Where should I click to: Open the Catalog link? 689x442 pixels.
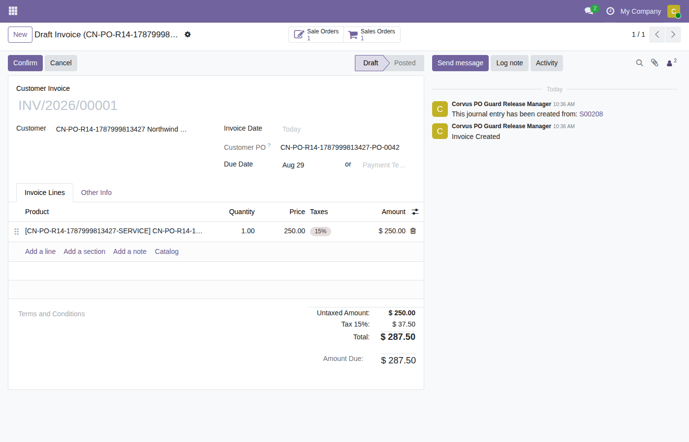click(167, 251)
